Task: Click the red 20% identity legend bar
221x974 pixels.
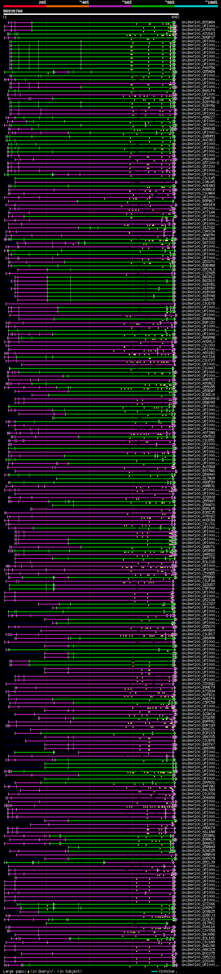Action: [25, 6]
